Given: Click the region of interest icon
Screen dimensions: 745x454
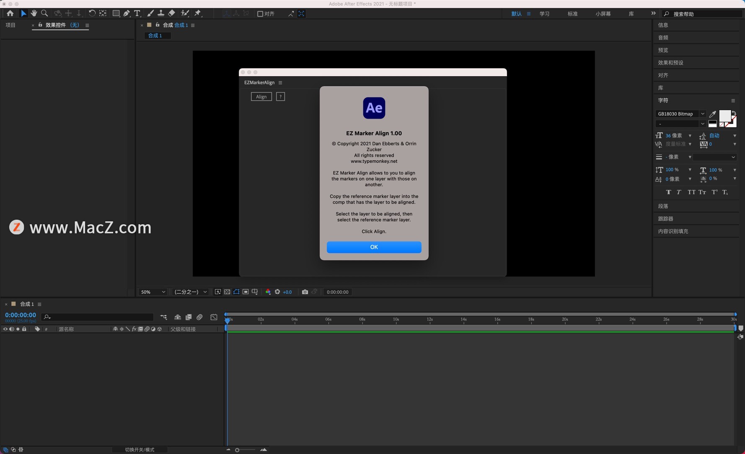Looking at the screenshot, I should (246, 292).
